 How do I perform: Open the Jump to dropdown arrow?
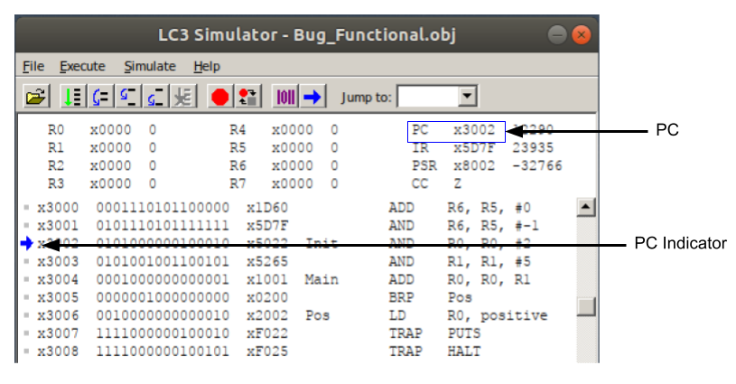pyautogui.click(x=467, y=97)
